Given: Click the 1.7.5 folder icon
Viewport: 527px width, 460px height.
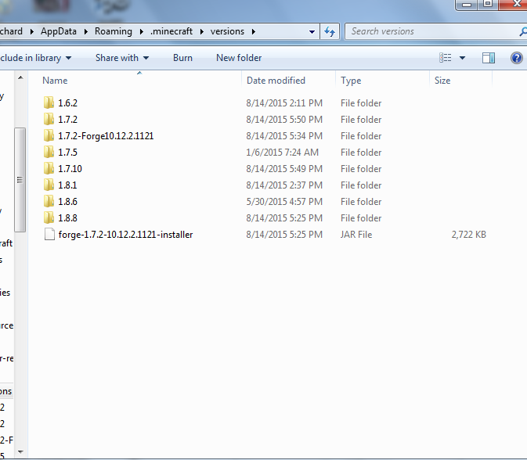Looking at the screenshot, I should click(49, 152).
